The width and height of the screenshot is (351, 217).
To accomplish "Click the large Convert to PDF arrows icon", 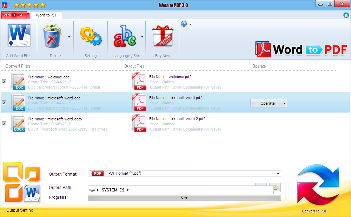I will click(x=318, y=185).
